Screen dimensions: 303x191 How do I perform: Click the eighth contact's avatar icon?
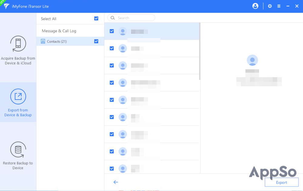(x=123, y=152)
